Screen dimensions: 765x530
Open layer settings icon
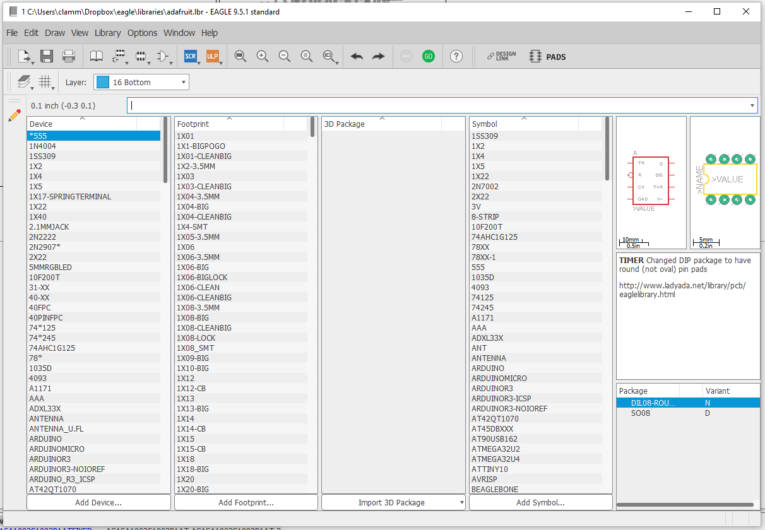[x=23, y=81]
